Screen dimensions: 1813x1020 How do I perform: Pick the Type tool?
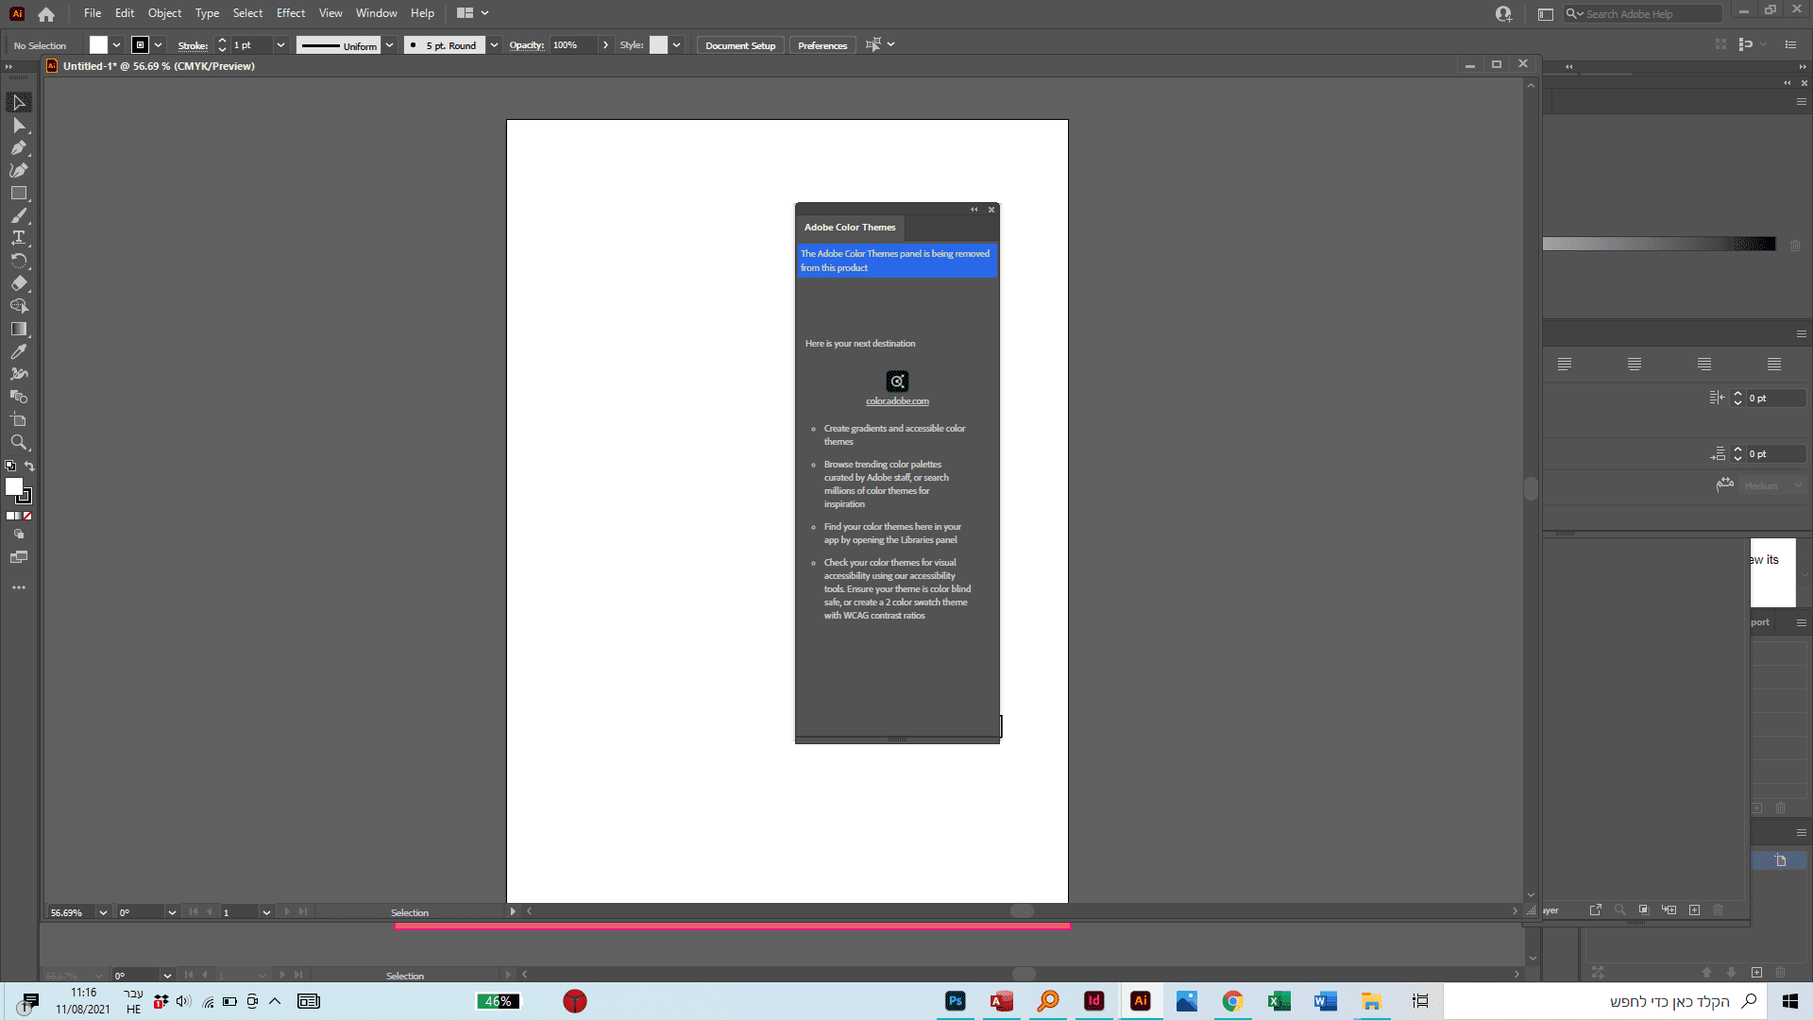coord(18,238)
